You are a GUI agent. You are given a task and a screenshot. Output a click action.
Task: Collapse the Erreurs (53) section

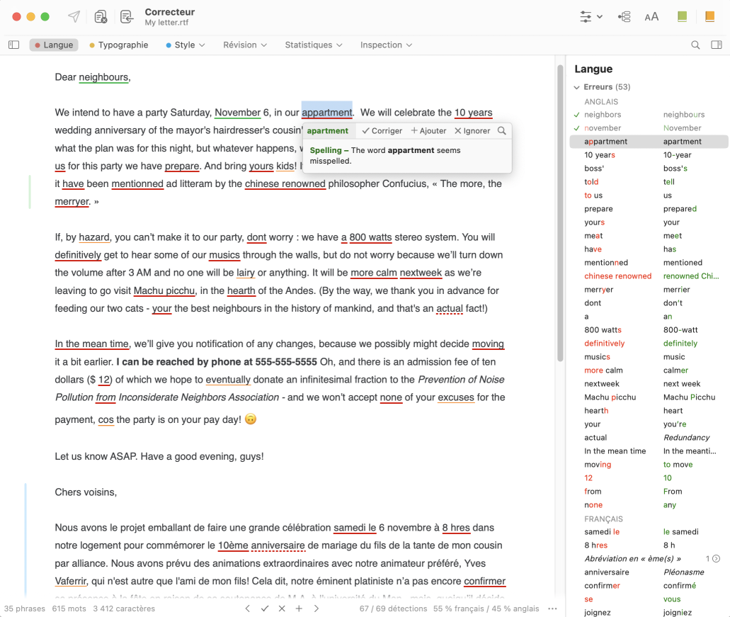[x=577, y=87]
